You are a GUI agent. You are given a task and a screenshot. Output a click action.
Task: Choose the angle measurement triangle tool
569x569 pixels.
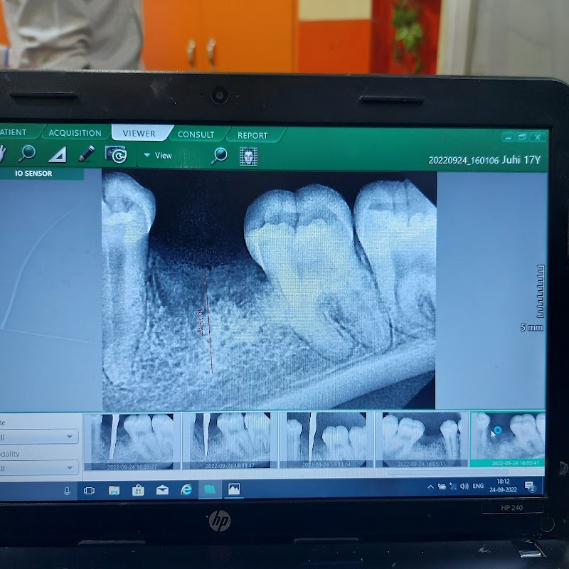click(x=57, y=154)
